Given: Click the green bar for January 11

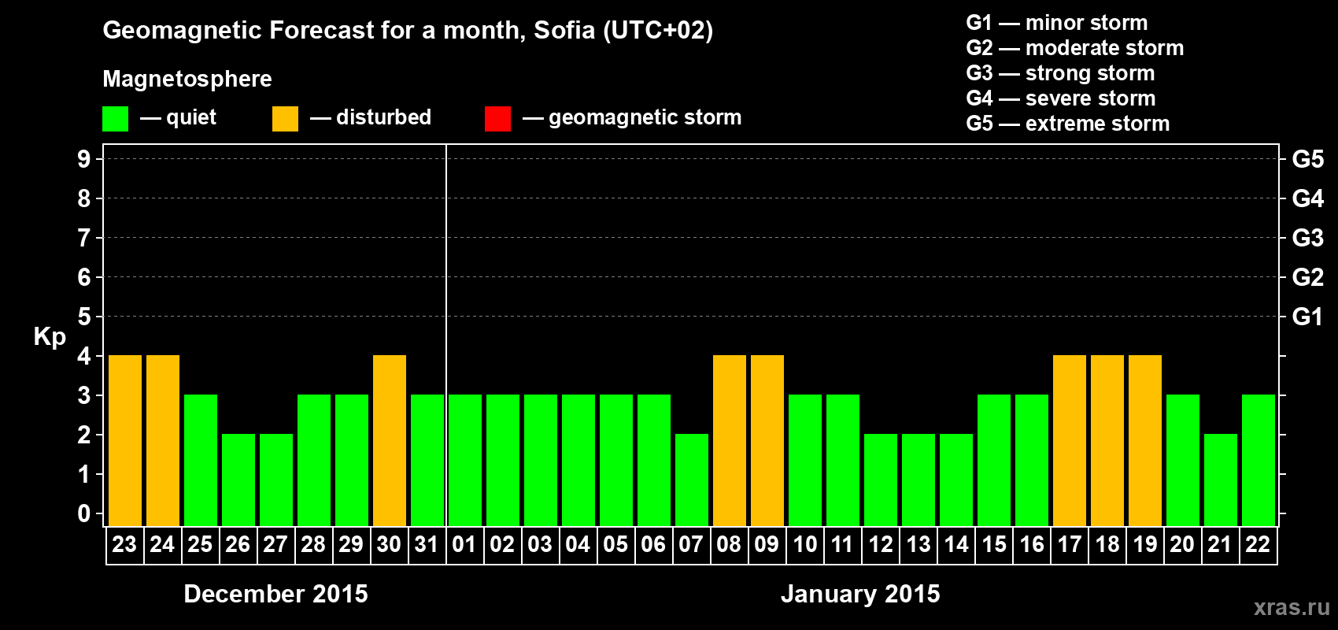Looking at the screenshot, I should [x=843, y=460].
